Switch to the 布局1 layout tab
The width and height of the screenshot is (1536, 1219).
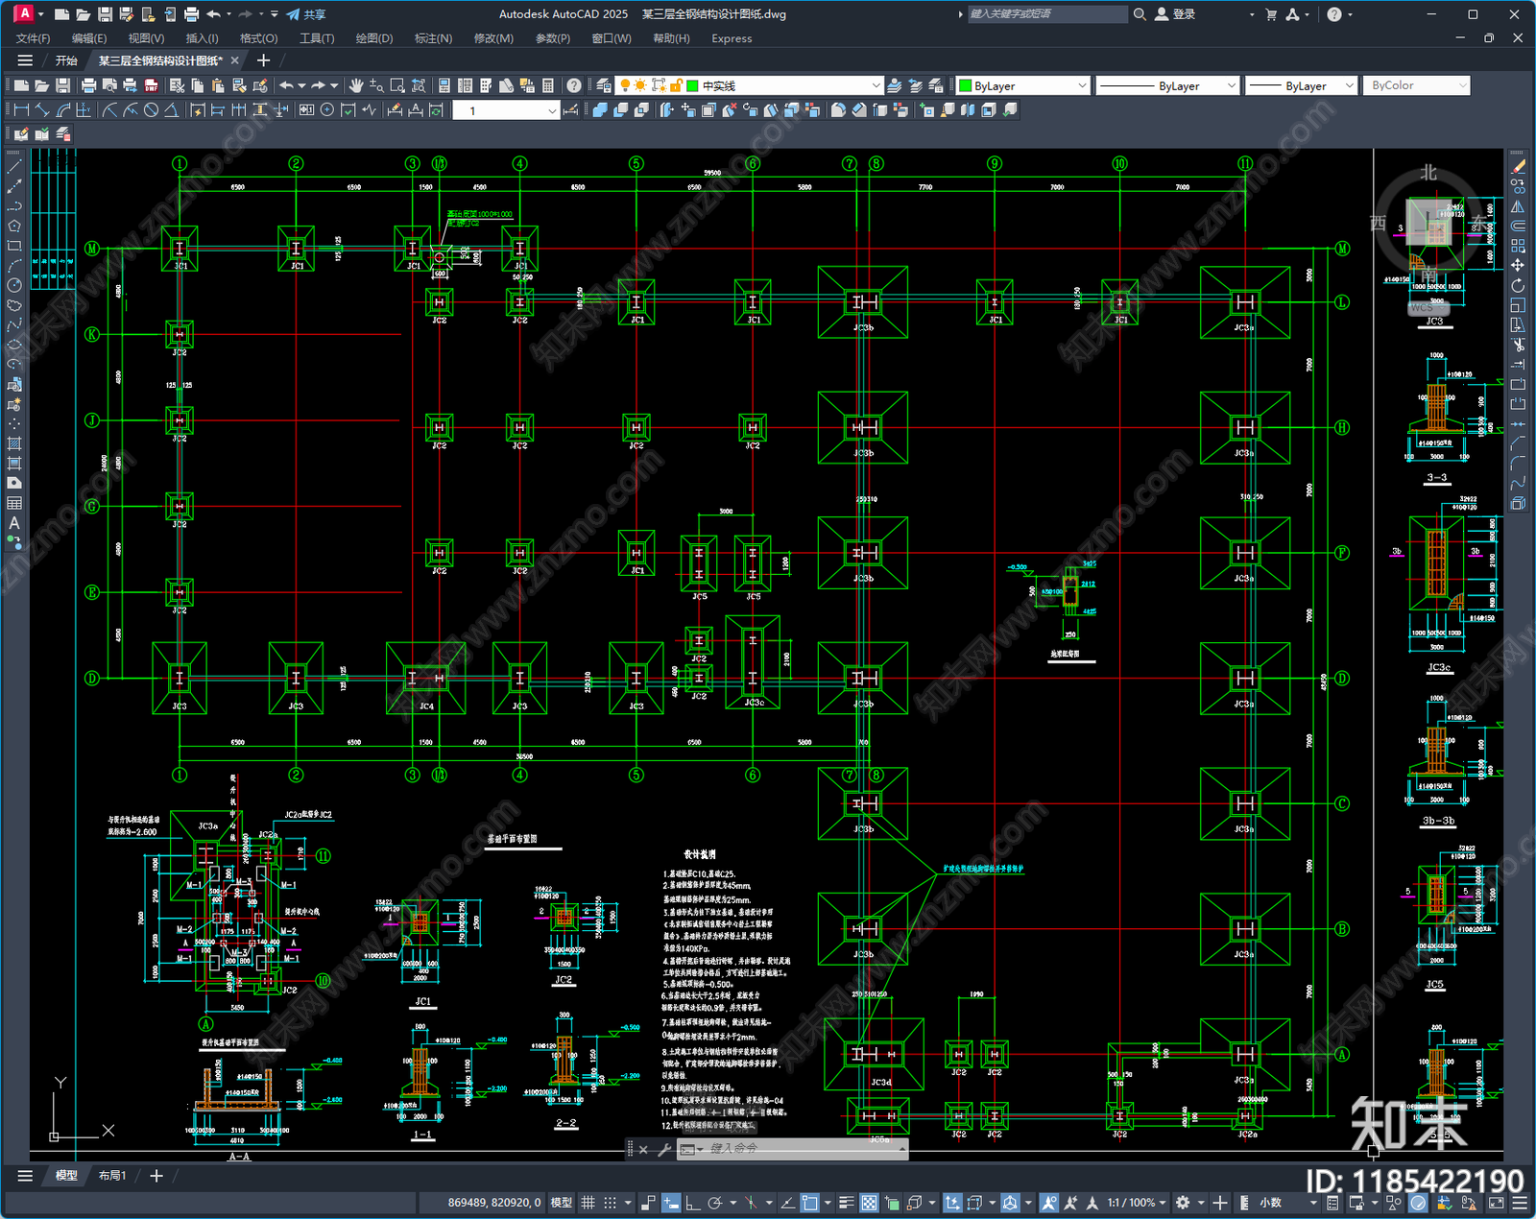[x=112, y=1175]
